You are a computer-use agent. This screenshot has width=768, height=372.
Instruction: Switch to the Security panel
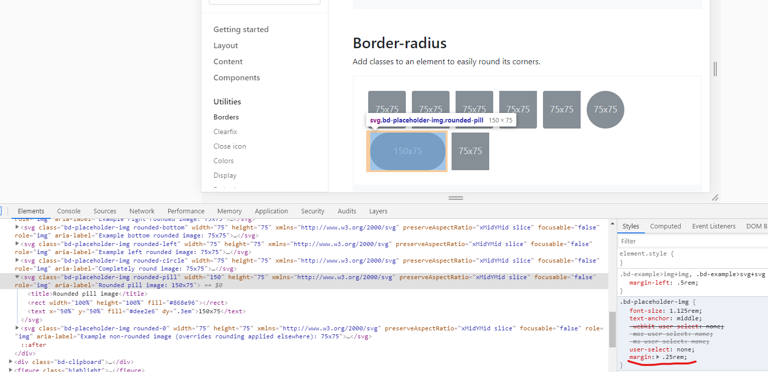[x=312, y=211]
